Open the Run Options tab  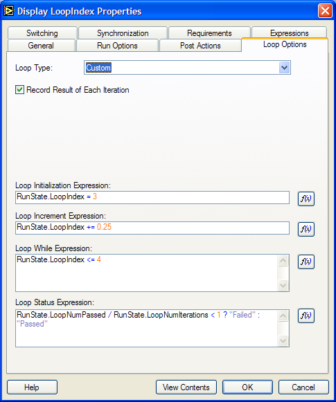(x=117, y=46)
